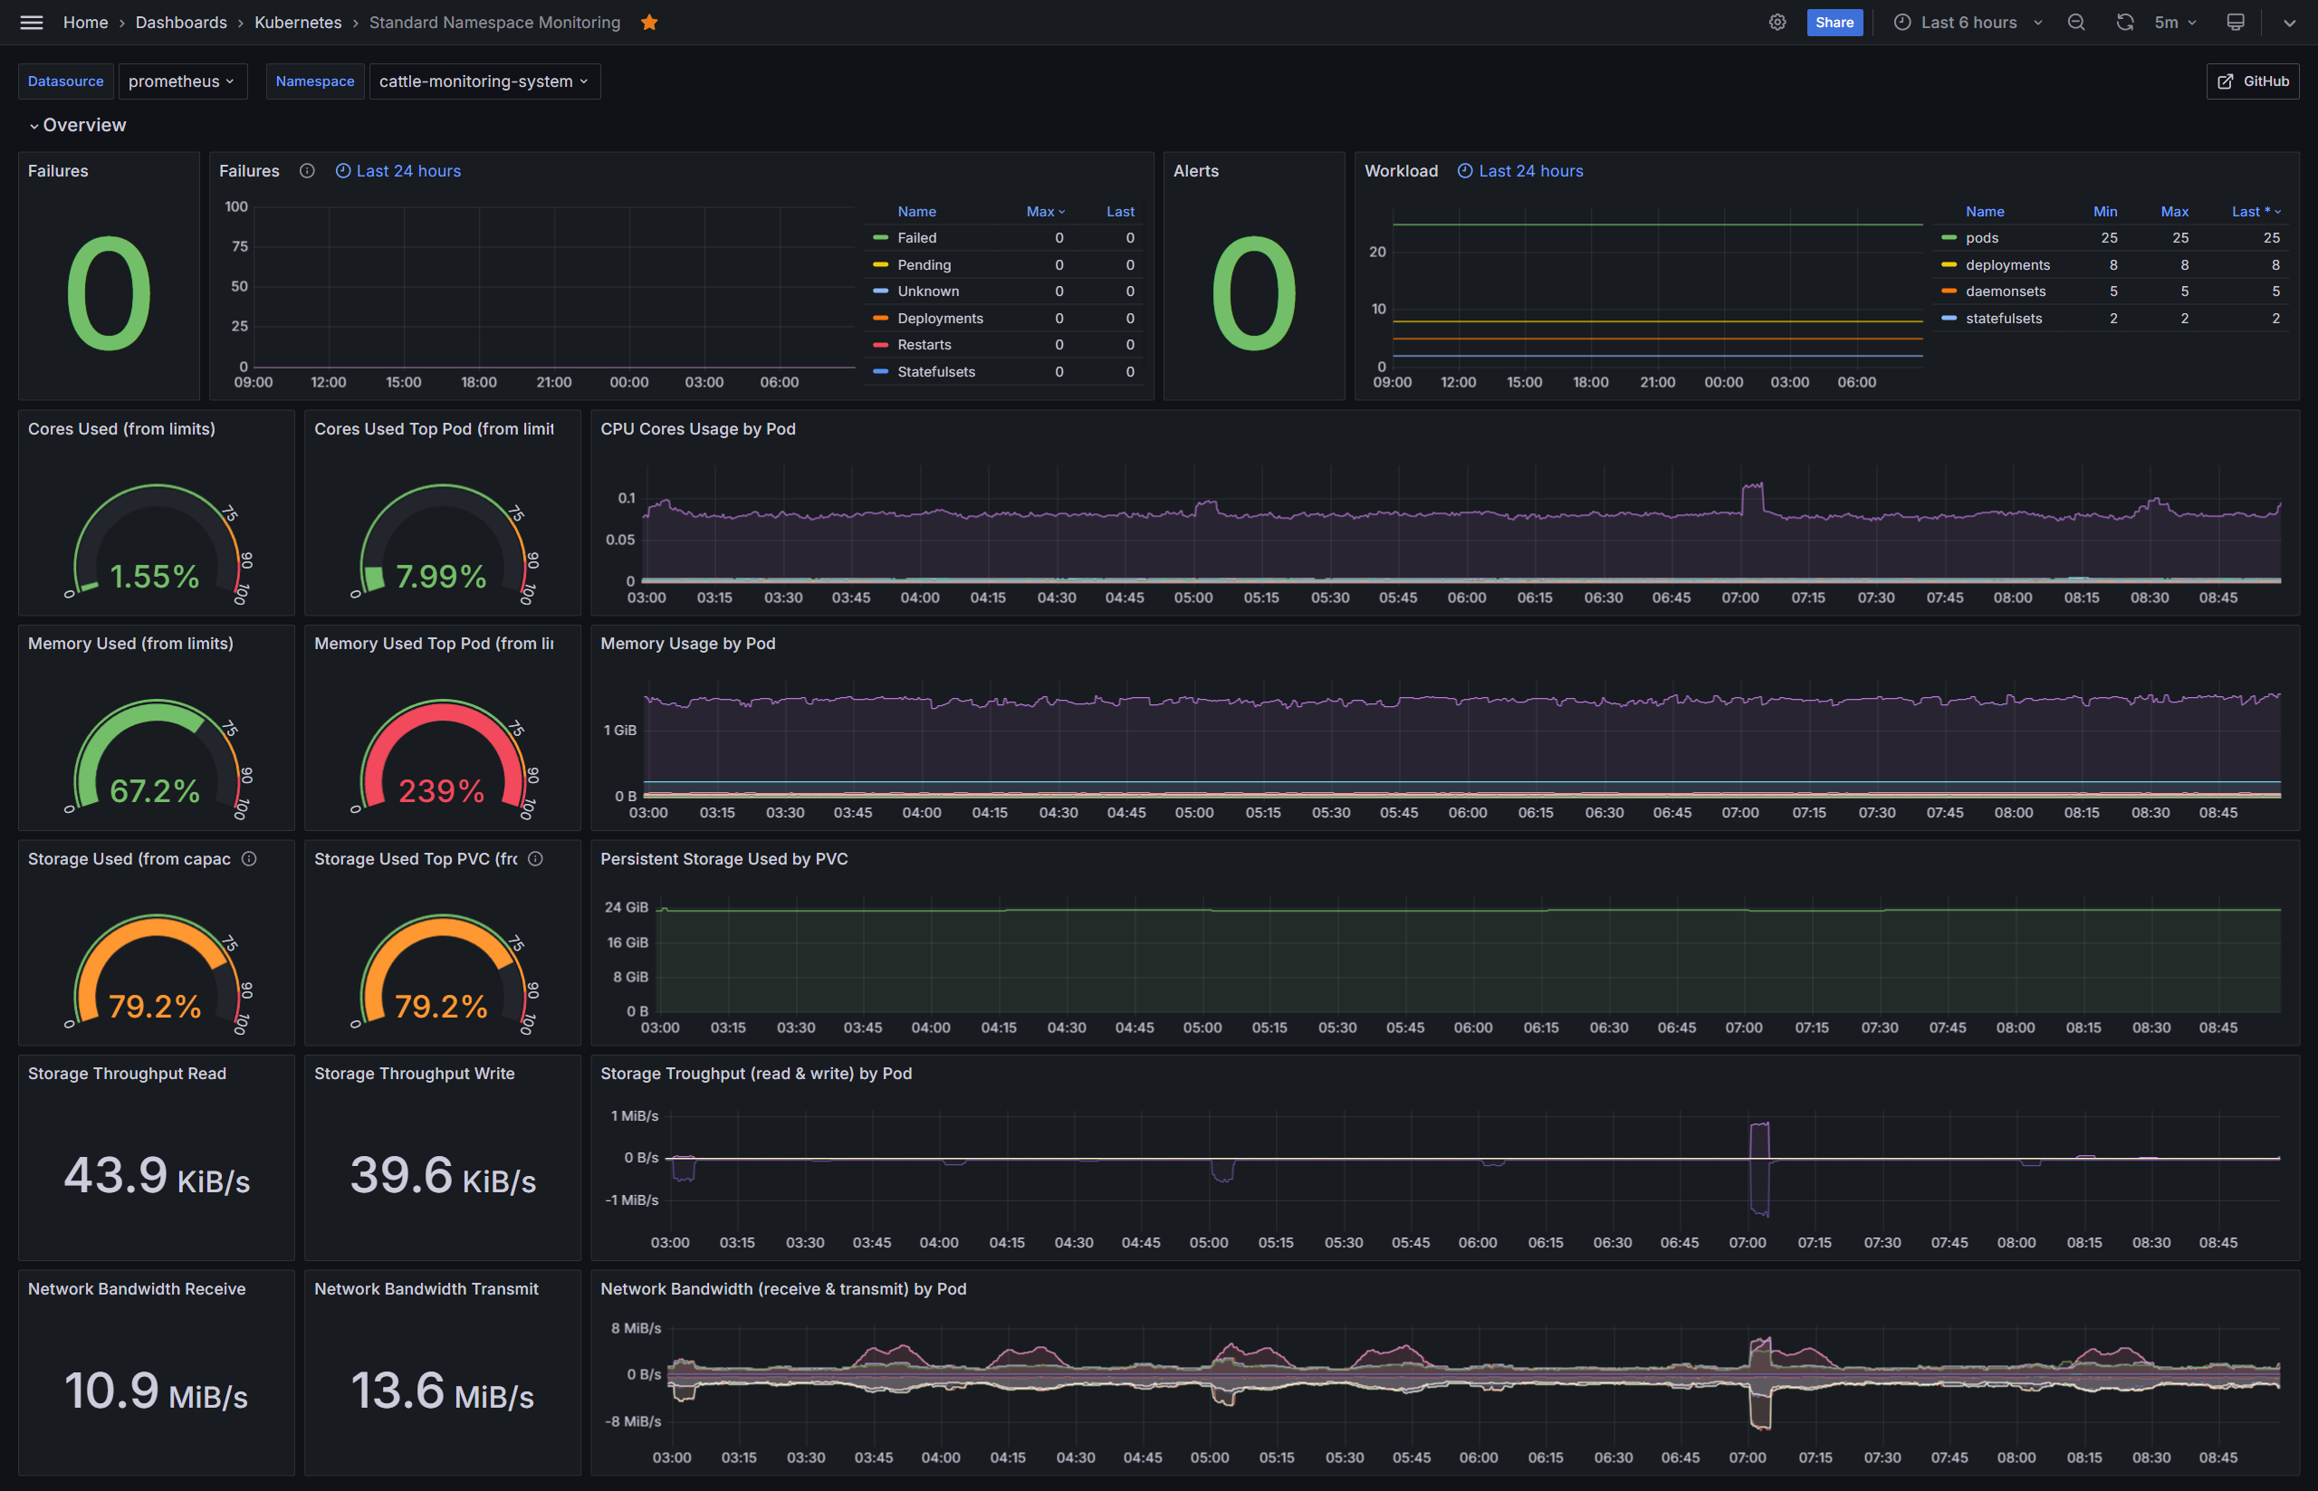Toggle daemonsets series in Workload legend
This screenshot has width=2318, height=1491.
tap(2005, 292)
